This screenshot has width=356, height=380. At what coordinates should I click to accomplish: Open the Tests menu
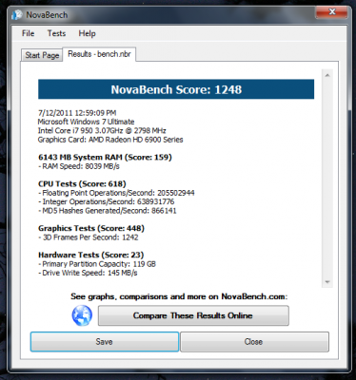(x=56, y=33)
